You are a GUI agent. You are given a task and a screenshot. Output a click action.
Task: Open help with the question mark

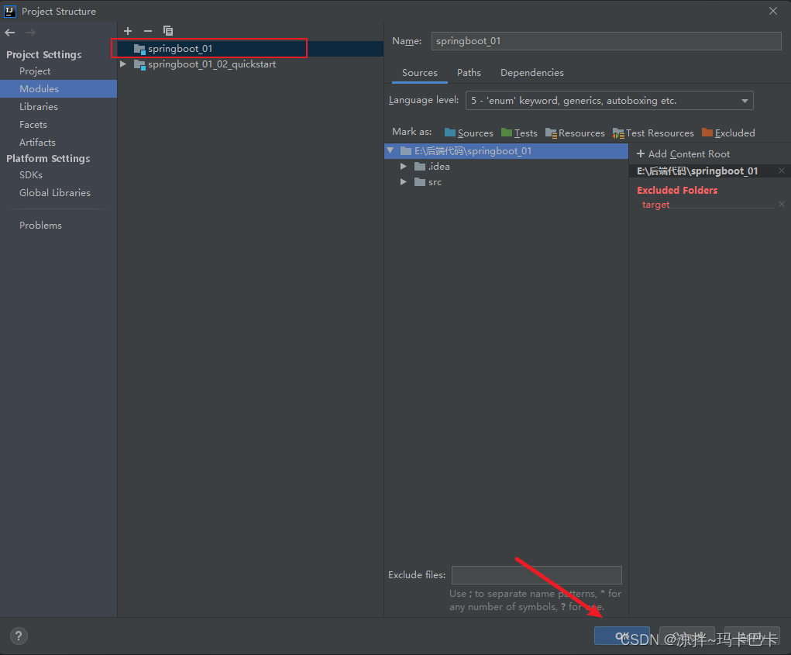tap(19, 636)
